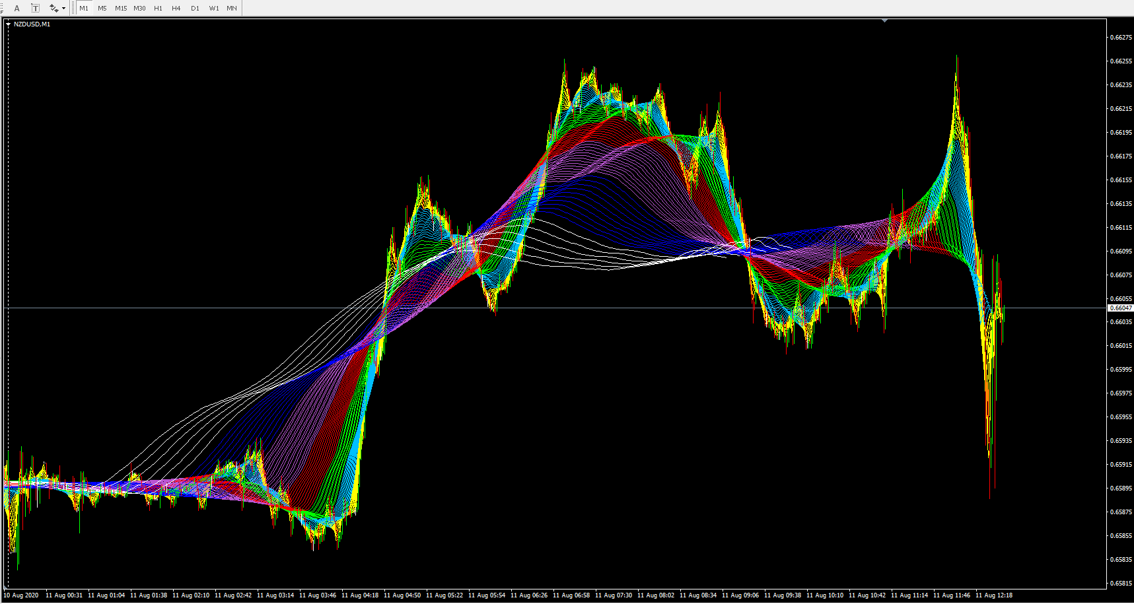Toggle the M1 timeframe button
This screenshot has height=604, width=1134.
point(84,9)
